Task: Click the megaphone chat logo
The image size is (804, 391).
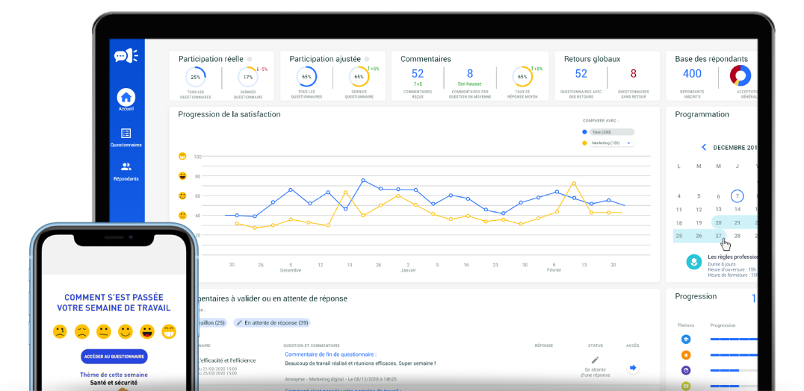Action: (x=126, y=55)
